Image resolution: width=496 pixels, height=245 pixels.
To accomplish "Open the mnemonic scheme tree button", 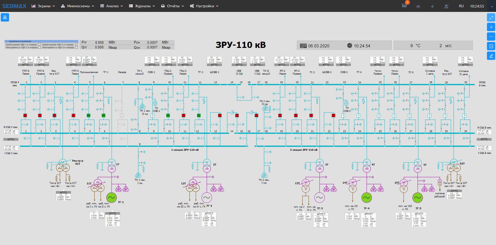I will 5,17.
